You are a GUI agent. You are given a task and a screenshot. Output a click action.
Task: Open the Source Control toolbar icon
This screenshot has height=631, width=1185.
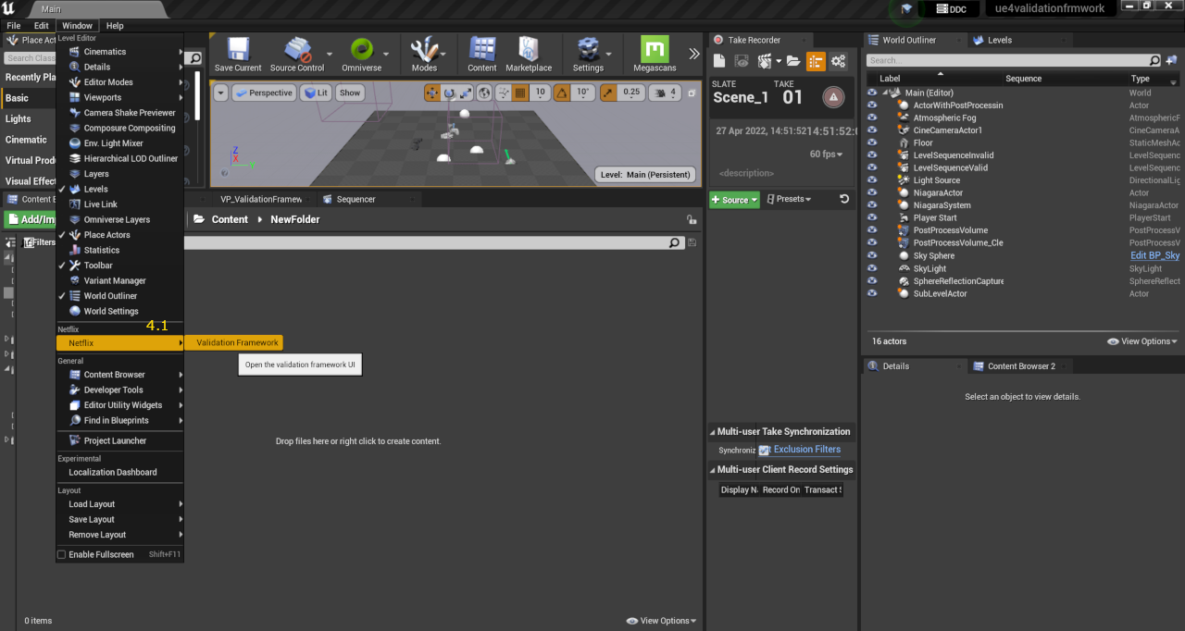(x=297, y=51)
